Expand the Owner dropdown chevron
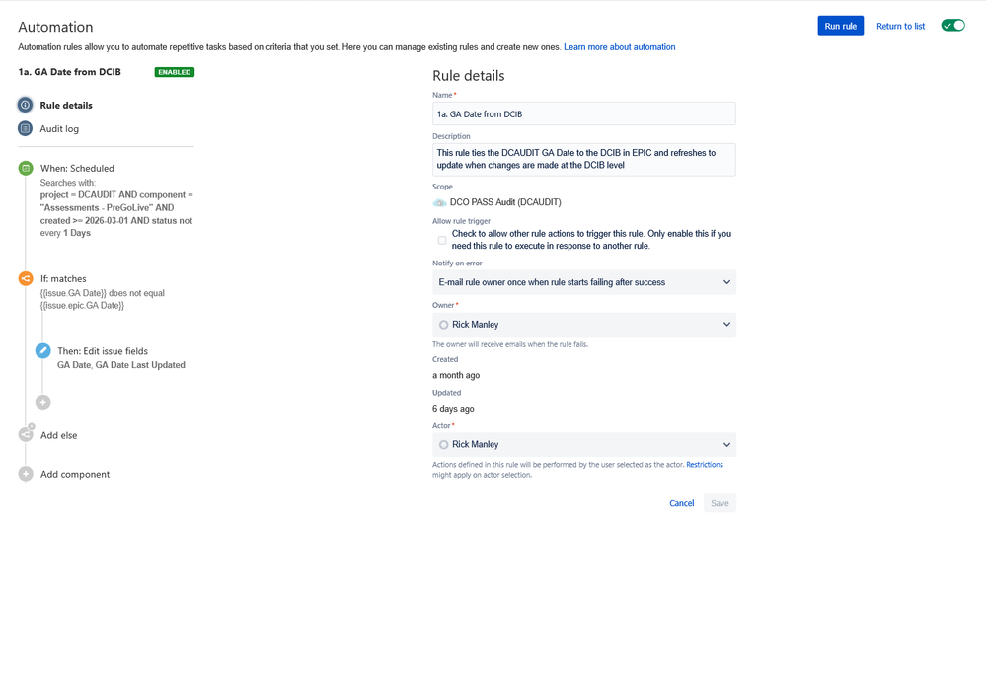The image size is (986, 680). tap(727, 325)
